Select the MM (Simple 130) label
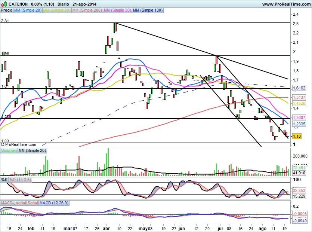The width and height of the screenshot is (312, 232). tap(148, 10)
